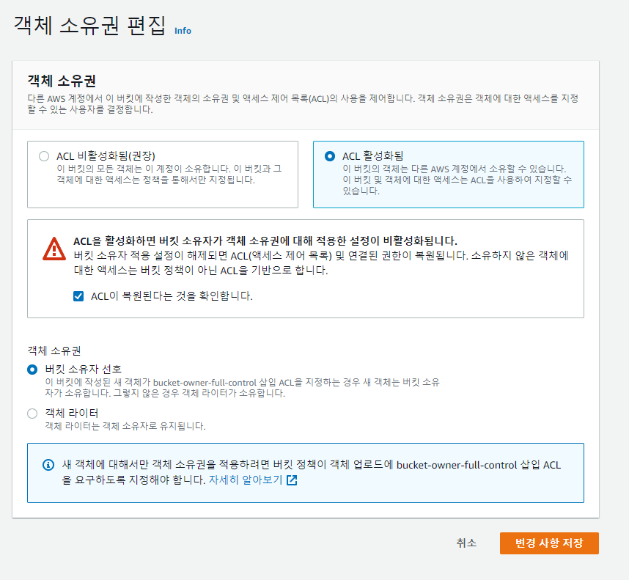629x580 pixels.
Task: Click the 객체 소유권 편집 page title
Action: point(90,26)
